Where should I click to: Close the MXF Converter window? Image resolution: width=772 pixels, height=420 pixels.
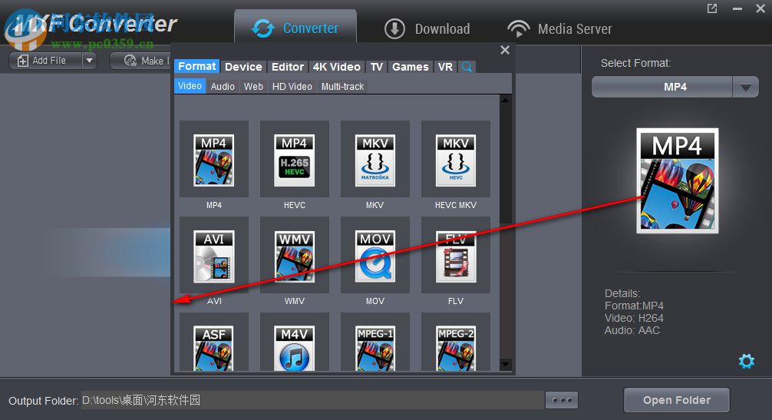(760, 8)
